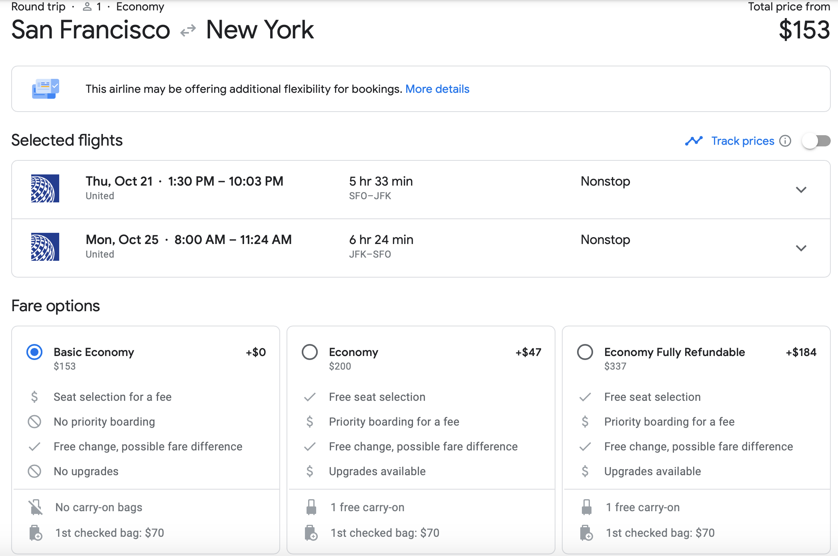Image resolution: width=838 pixels, height=556 pixels.
Task: Click the round-trip swap arrows icon
Action: pos(188,30)
